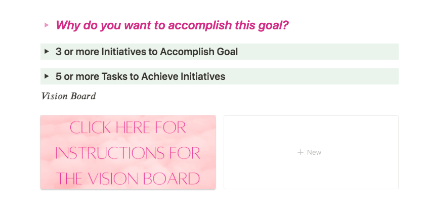The image size is (427, 214).
Task: Click 'THE VISION BOARD' text on pink card
Action: tap(128, 178)
